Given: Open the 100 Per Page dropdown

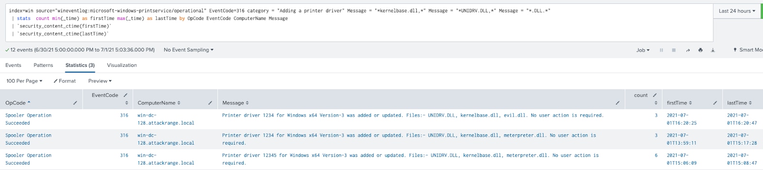Looking at the screenshot, I should click(24, 81).
